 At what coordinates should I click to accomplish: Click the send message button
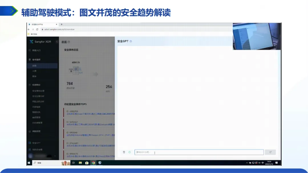270,152
